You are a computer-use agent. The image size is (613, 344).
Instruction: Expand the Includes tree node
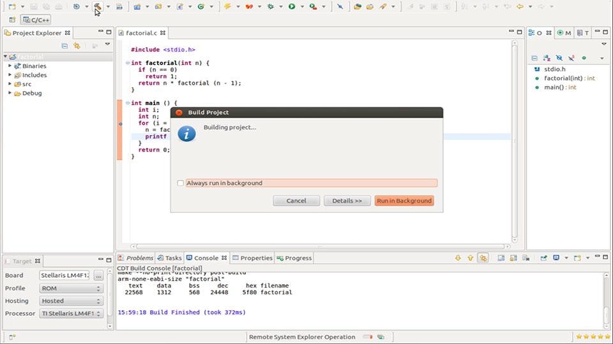coord(10,75)
